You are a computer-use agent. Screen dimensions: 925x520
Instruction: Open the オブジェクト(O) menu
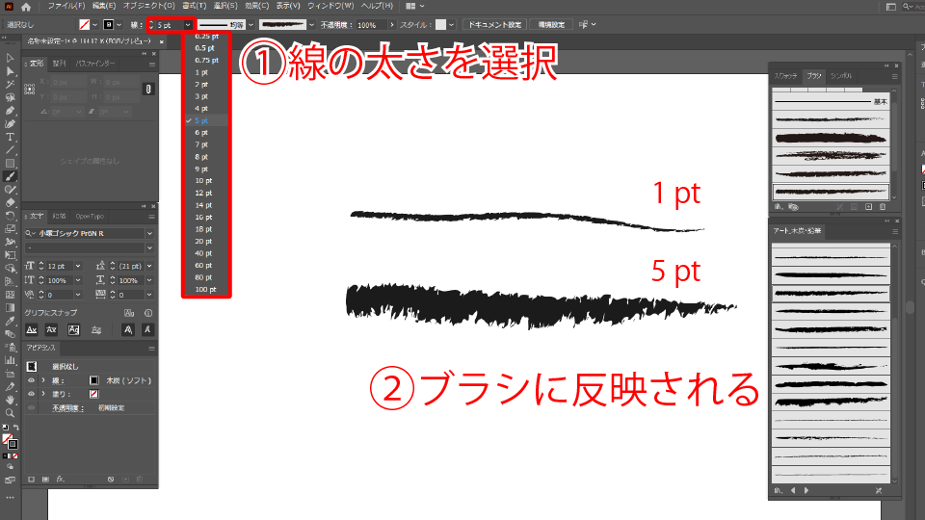[x=148, y=6]
